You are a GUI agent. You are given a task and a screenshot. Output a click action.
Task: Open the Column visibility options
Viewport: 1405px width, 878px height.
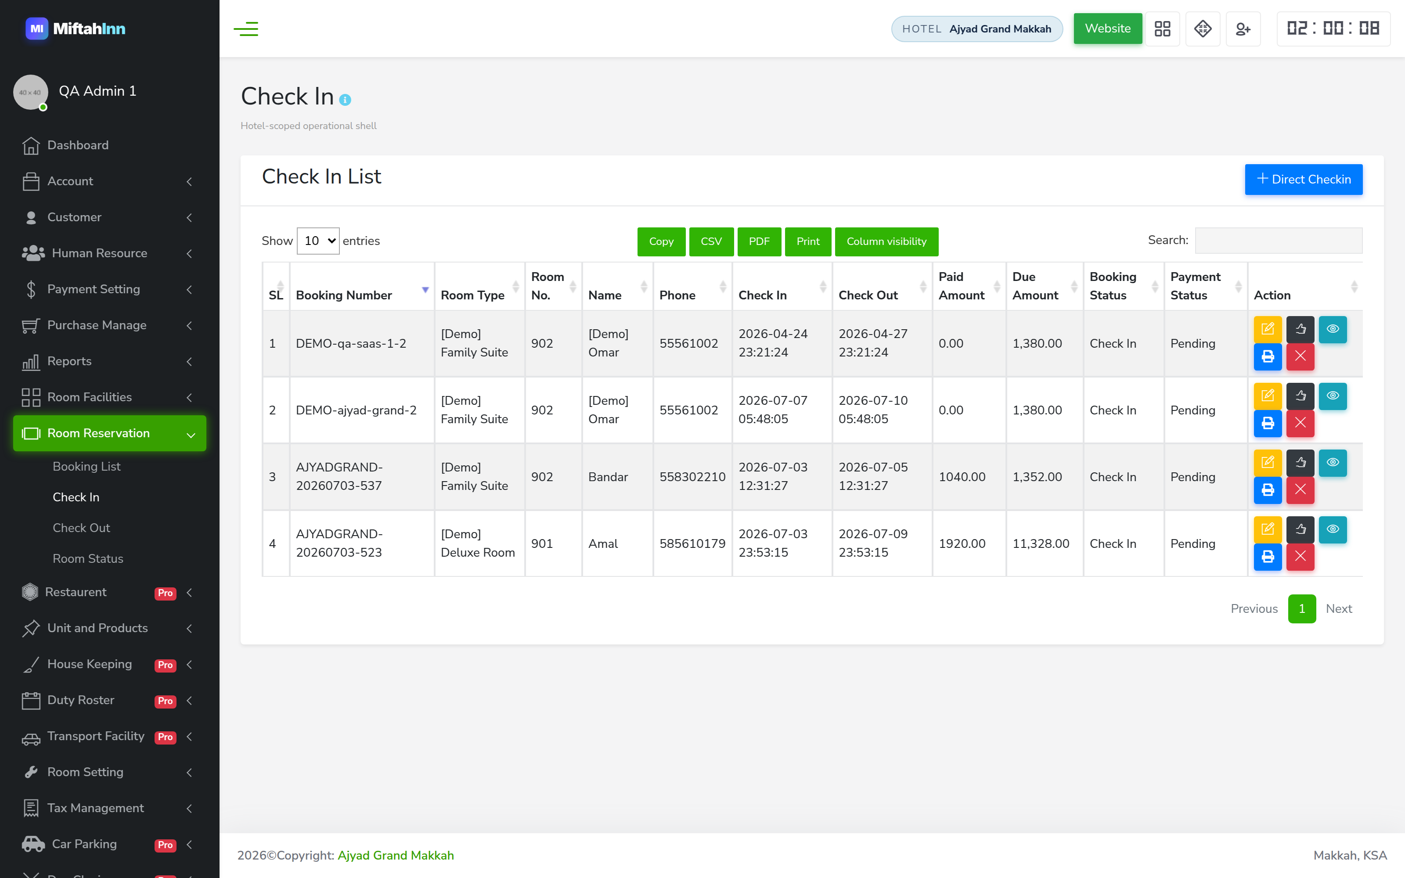point(886,241)
